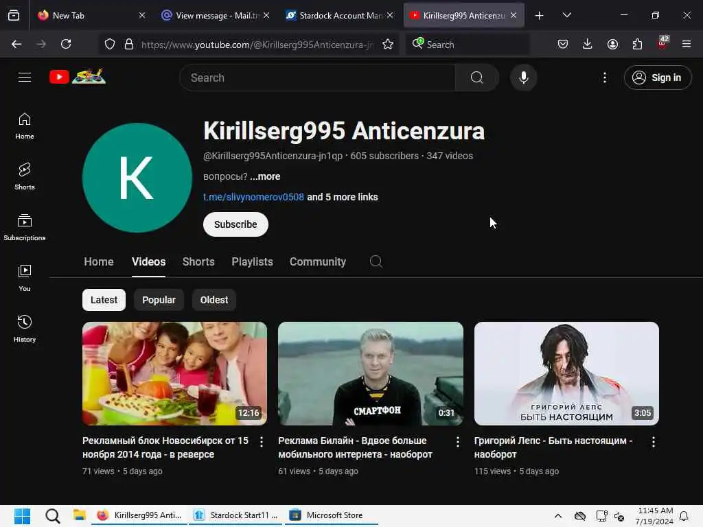The width and height of the screenshot is (703, 527).
Task: Save page to Pocket
Action: click(563, 44)
